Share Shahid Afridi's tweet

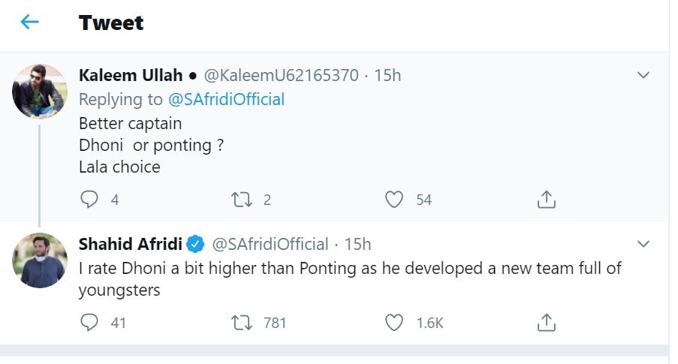(x=547, y=323)
